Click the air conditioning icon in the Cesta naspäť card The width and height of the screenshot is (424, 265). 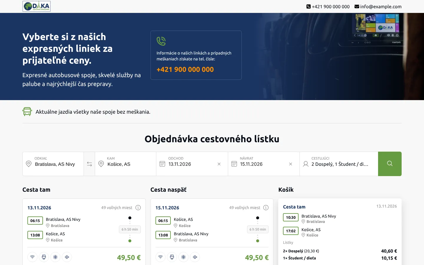pos(183,257)
